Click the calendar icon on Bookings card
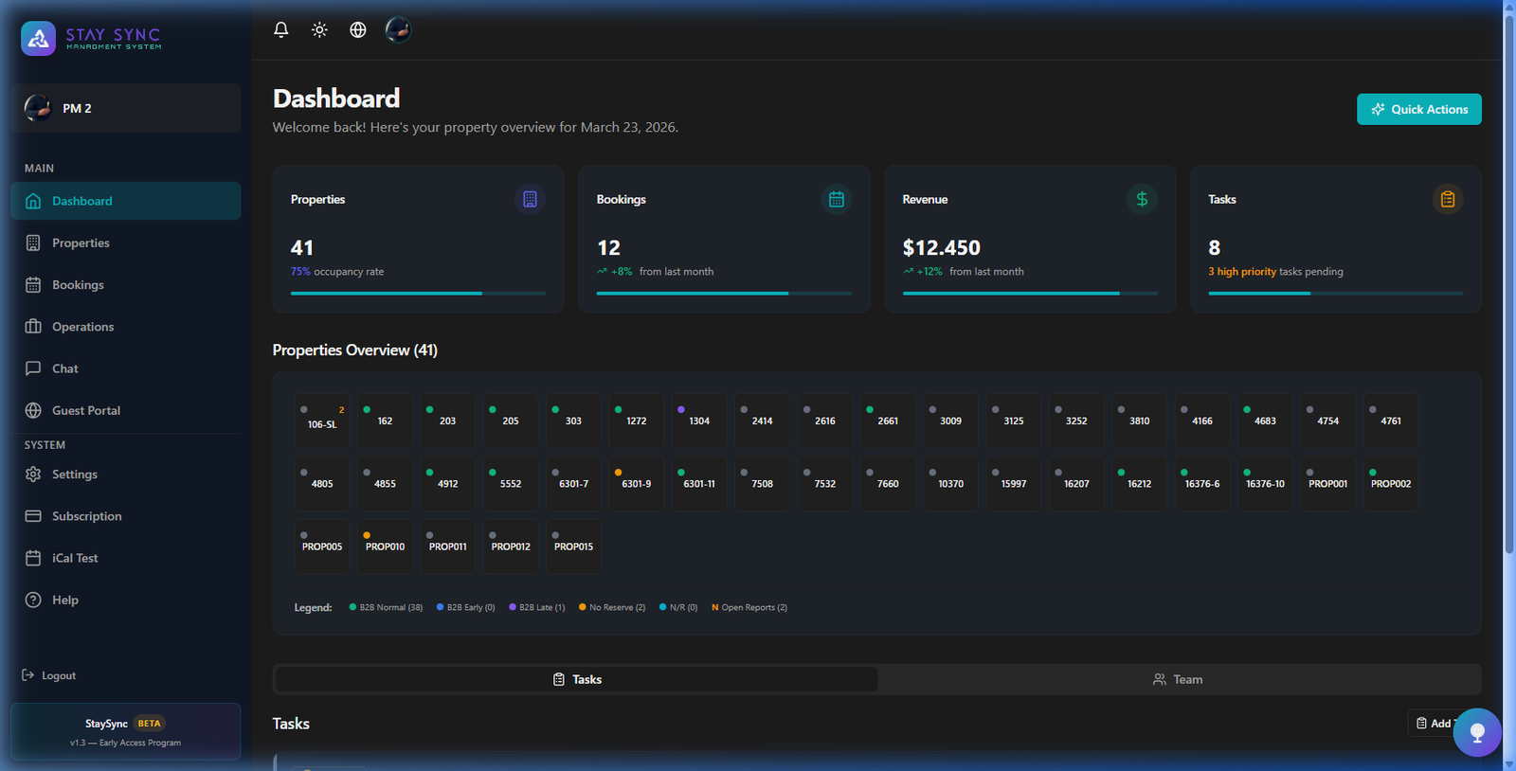Screen dimensions: 1516x771 pos(837,199)
